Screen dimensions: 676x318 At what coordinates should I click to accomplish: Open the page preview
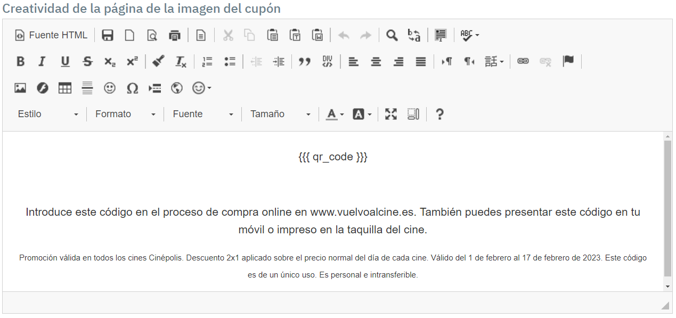(152, 35)
